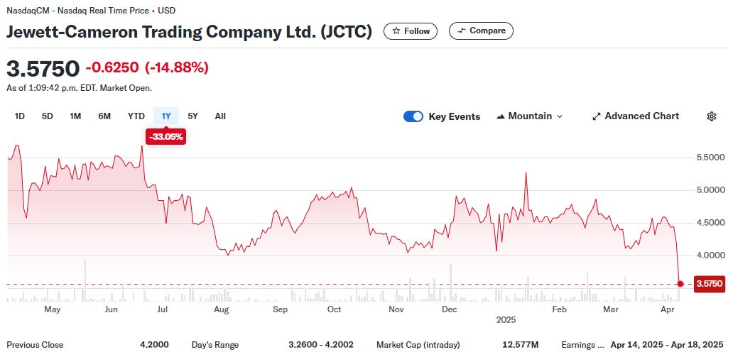Screen dimensions: 733x352
Task: Click the Dec x-axis label
Action: [x=449, y=309]
